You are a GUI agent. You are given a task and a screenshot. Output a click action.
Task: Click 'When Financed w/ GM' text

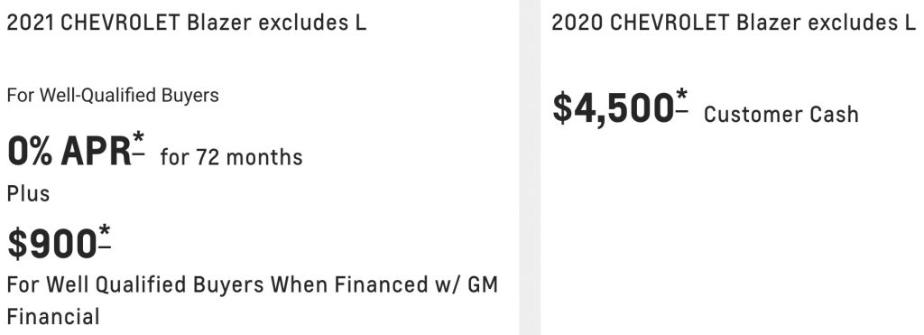[x=384, y=284]
